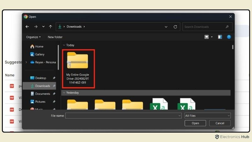252x142 pixels.
Task: Click Name column header in Drive window
Action: pyautogui.click(x=10, y=75)
